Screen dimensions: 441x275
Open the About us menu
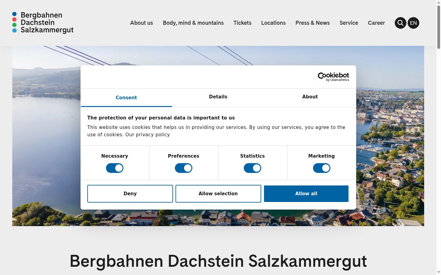[x=141, y=23]
